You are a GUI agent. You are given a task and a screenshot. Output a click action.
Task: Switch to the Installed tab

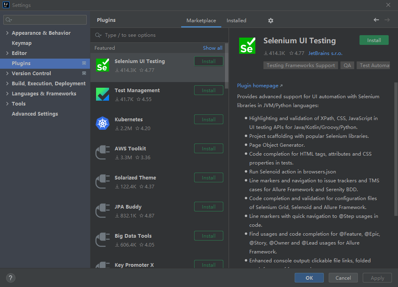pos(236,20)
